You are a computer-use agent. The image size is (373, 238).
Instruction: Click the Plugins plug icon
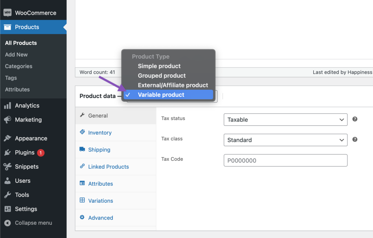7,153
